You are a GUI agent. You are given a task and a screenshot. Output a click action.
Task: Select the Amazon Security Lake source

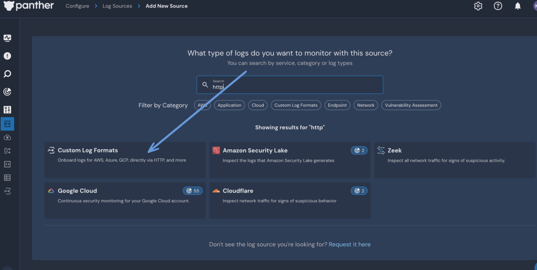pyautogui.click(x=289, y=160)
